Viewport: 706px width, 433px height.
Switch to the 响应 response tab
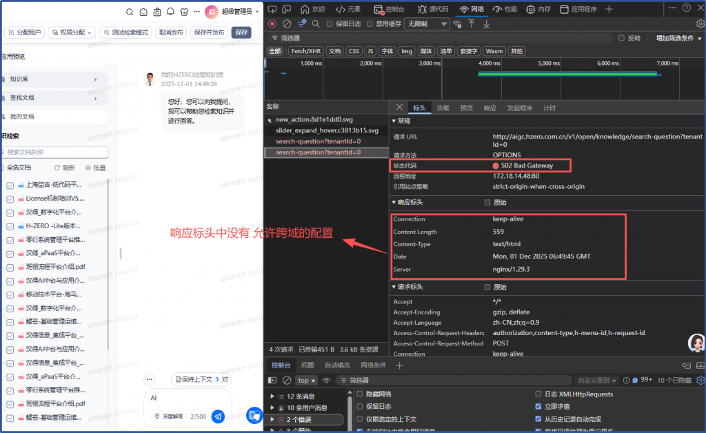coord(490,108)
